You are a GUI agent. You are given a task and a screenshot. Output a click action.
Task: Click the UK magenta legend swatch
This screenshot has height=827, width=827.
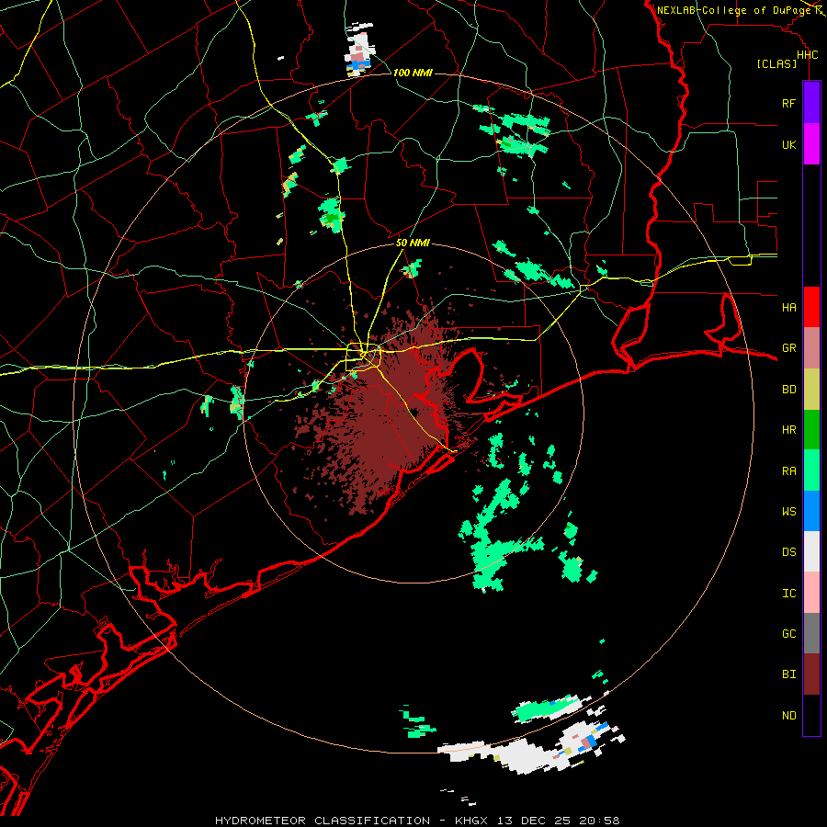[x=811, y=144]
